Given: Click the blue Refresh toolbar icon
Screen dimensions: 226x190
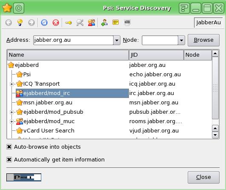Looking at the screenshot, I should click(44, 23).
